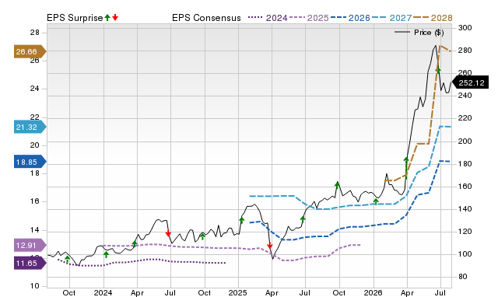
Task: Click the green surprise arrow at the 2026 gridline
Action: tap(376, 201)
